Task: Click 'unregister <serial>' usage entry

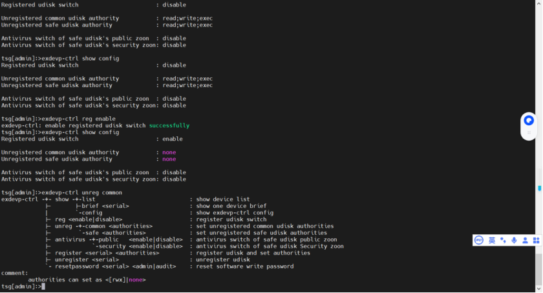Action: pyautogui.click(x=87, y=259)
